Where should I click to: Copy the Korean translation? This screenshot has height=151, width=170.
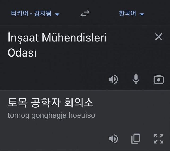point(136,139)
